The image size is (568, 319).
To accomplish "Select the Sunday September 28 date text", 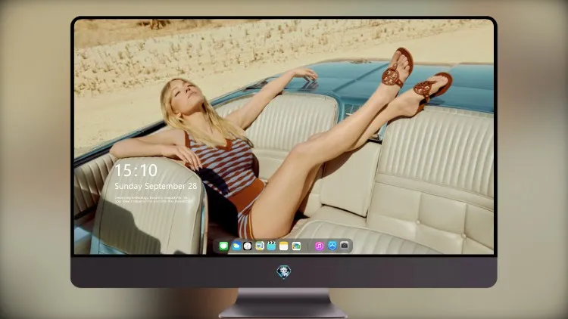I will coord(156,186).
